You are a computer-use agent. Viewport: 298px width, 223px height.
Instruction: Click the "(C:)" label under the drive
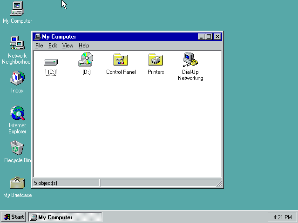[x=51, y=72]
